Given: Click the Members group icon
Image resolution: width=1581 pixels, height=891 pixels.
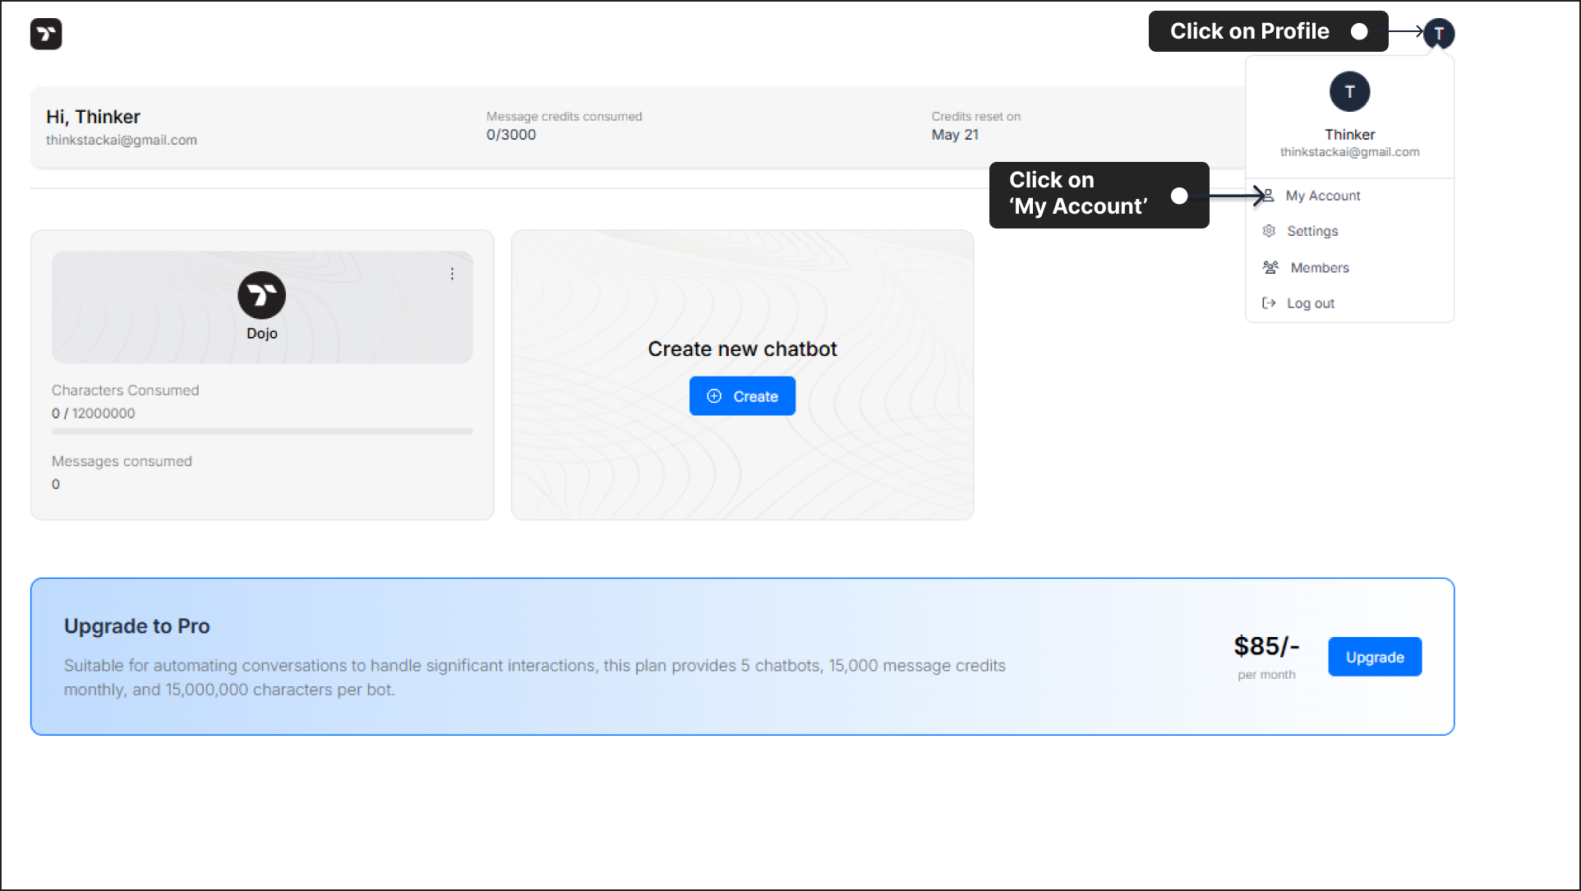Looking at the screenshot, I should pyautogui.click(x=1270, y=267).
